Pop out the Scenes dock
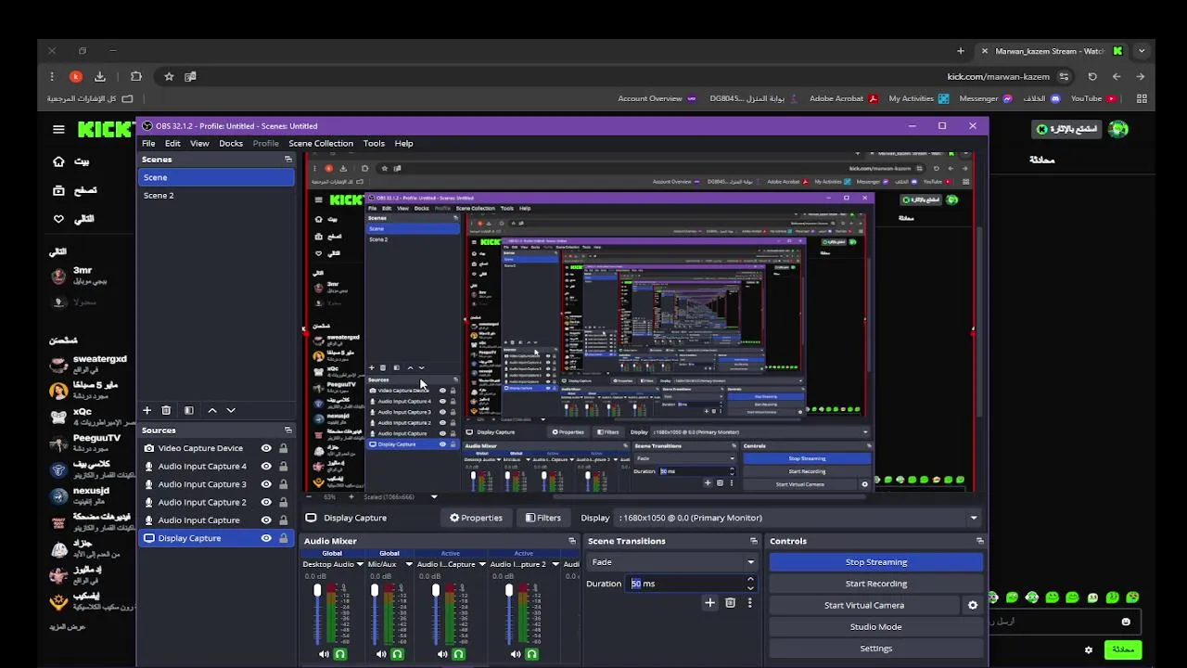1187x668 pixels. (287, 160)
